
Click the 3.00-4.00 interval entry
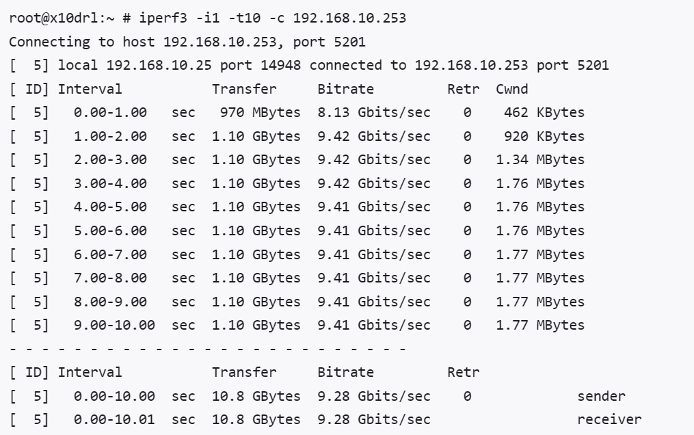110,183
